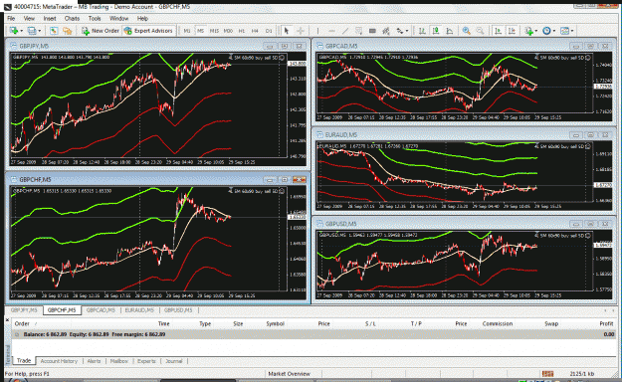Click the periods clock icon
622x382 pixels.
[546, 31]
